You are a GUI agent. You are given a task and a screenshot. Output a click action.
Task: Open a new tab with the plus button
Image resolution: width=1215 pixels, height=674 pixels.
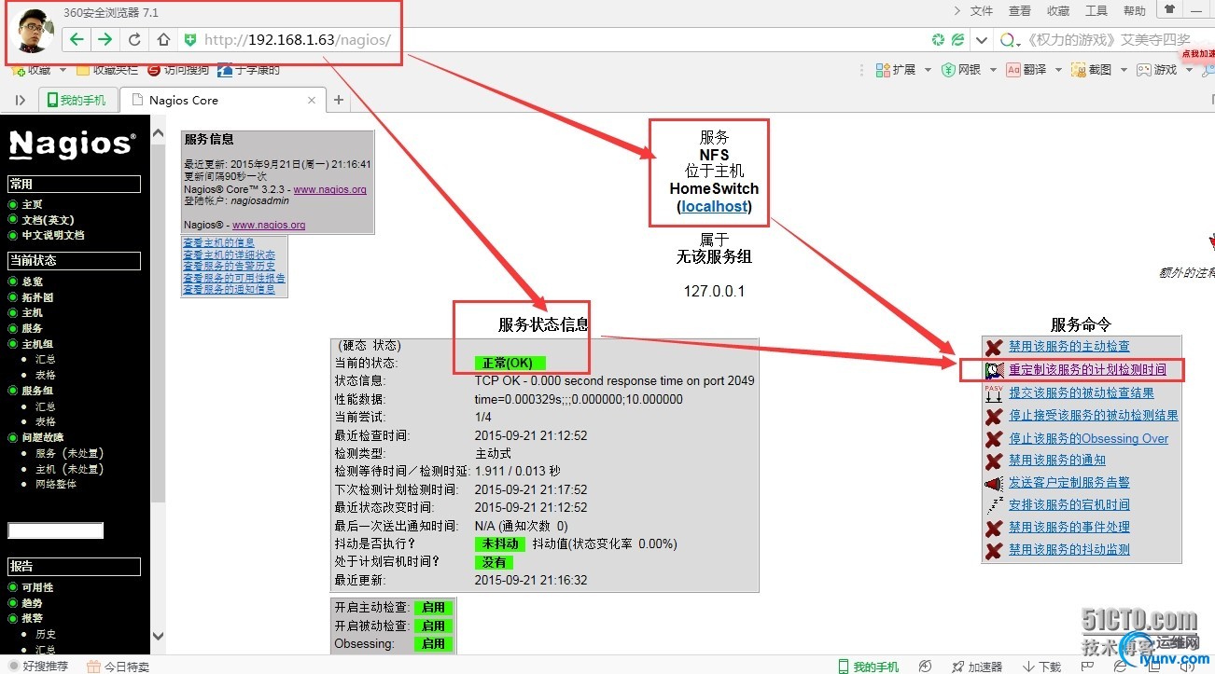pos(339,100)
